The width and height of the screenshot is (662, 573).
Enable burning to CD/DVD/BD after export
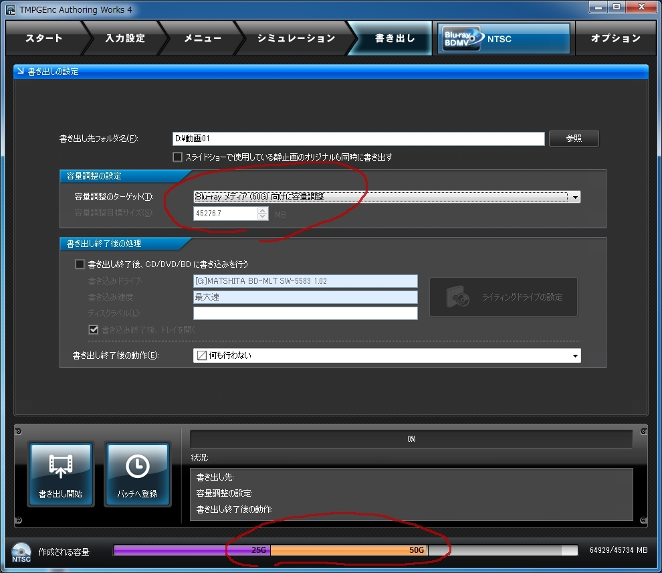80,264
